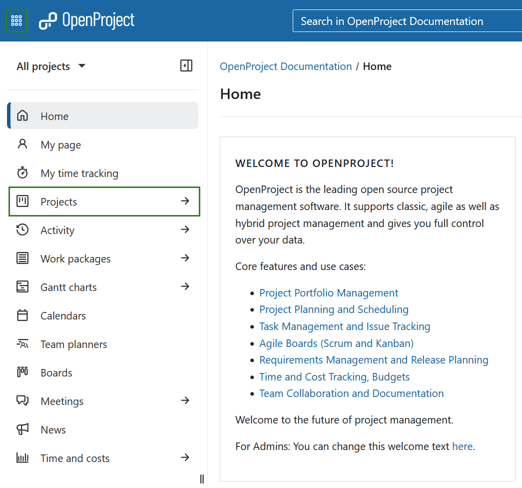Open My time tracking via stopwatch icon
The height and width of the screenshot is (488, 522).
click(22, 172)
